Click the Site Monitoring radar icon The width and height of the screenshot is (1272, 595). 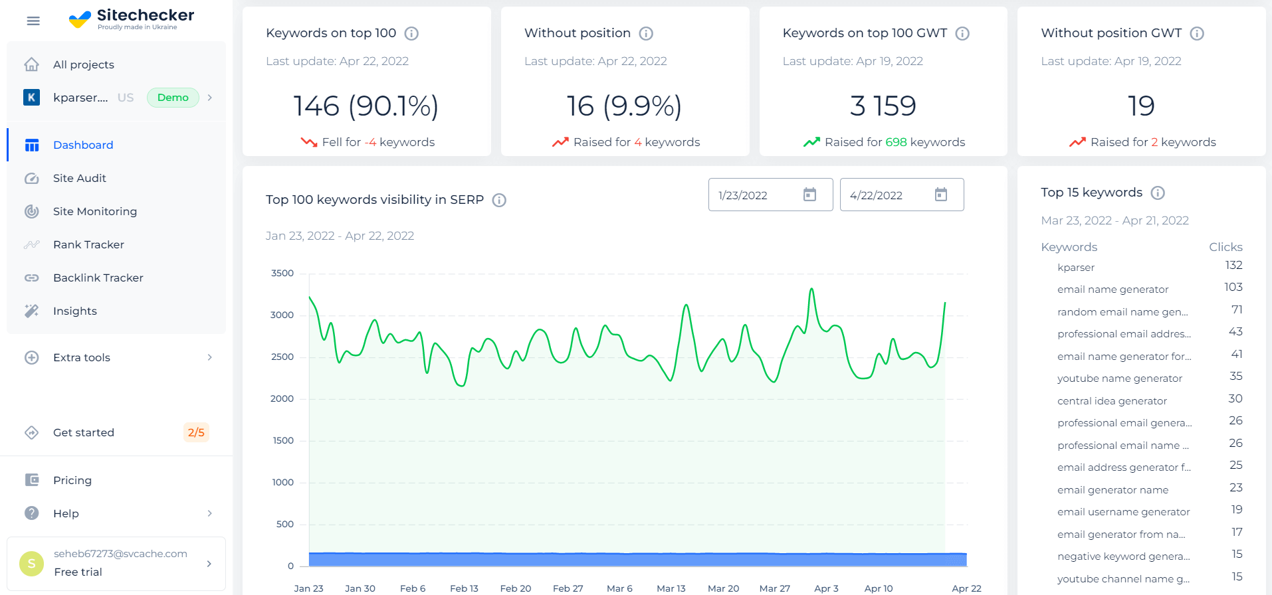[31, 211]
